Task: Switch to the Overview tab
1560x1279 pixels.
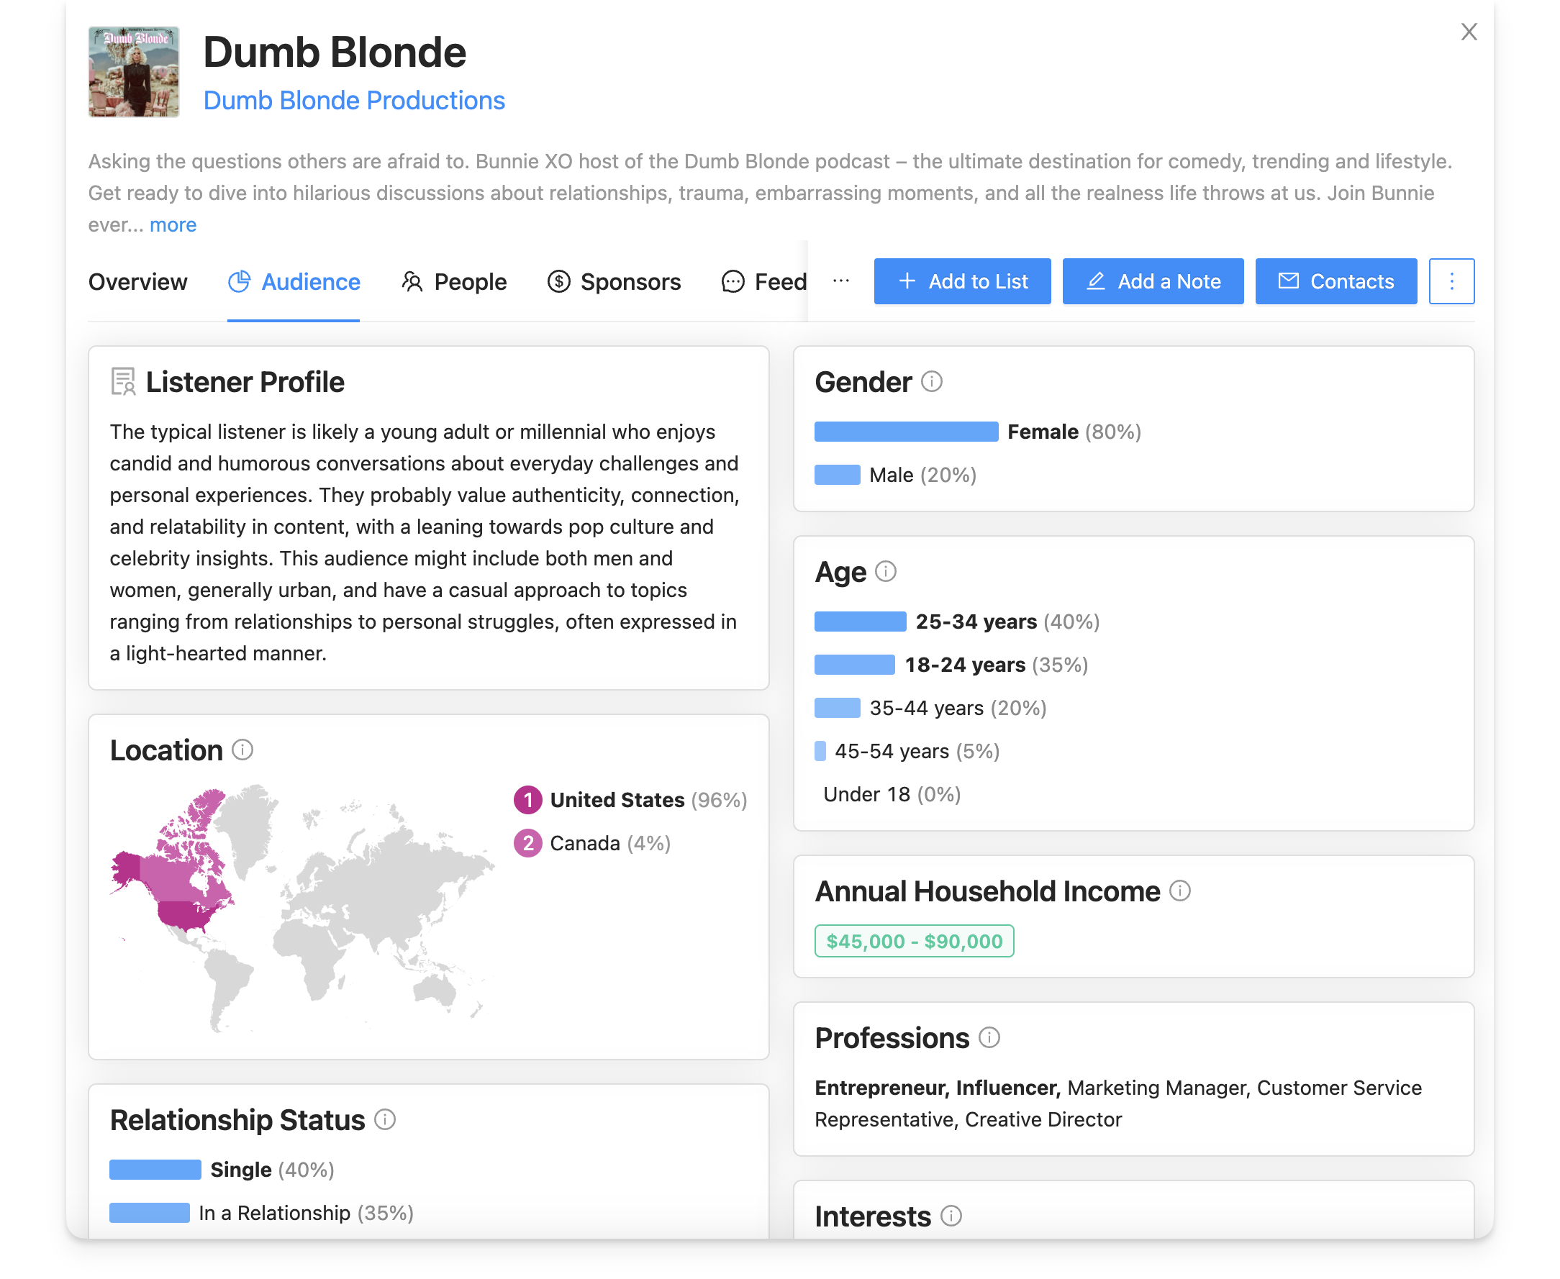Action: [x=137, y=281]
